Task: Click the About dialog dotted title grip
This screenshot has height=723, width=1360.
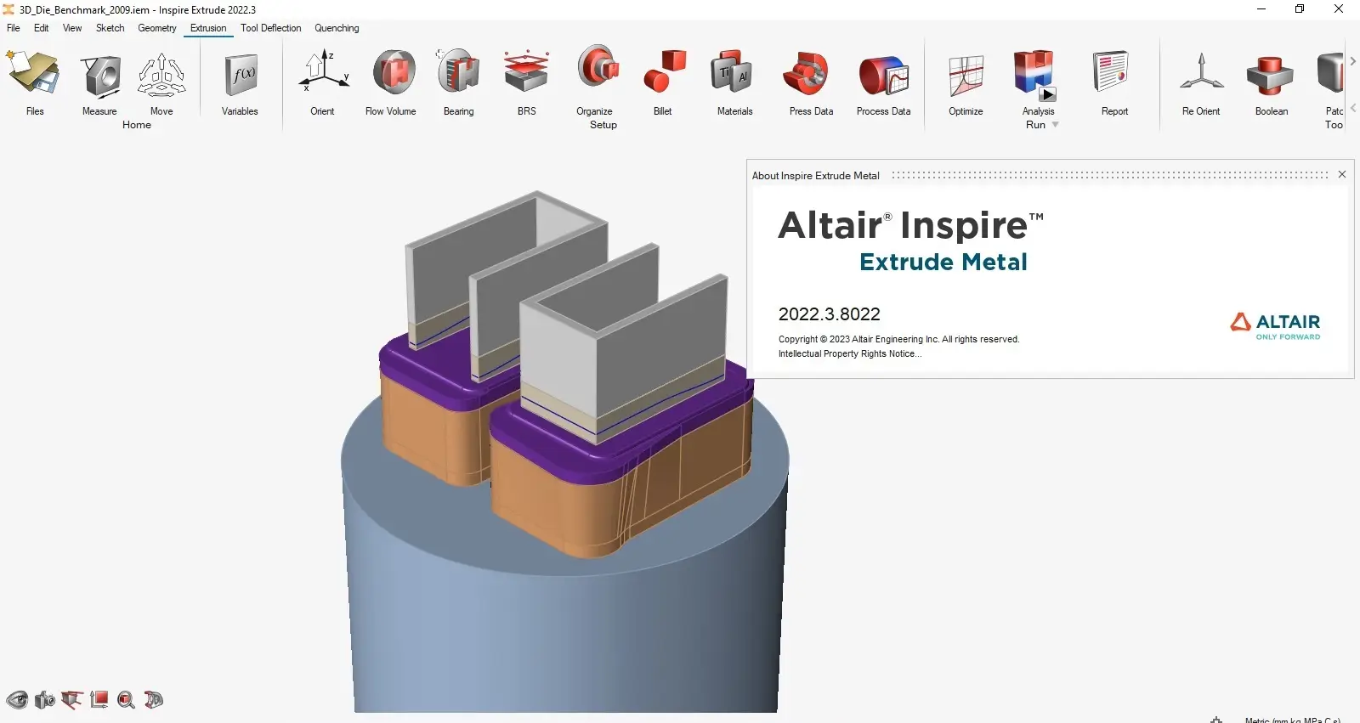Action: point(1110,175)
